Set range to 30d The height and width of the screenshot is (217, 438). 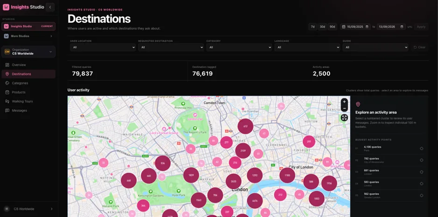coord(322,27)
